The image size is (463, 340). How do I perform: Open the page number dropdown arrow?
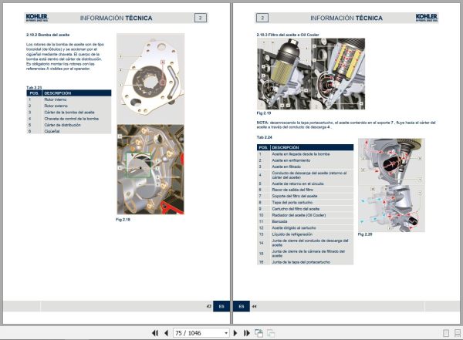226,333
